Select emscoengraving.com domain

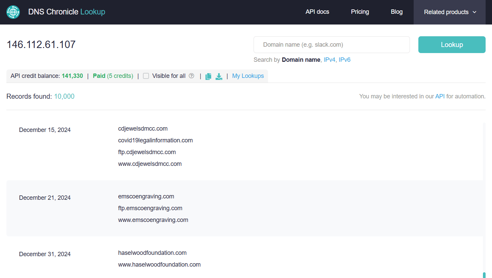point(146,196)
